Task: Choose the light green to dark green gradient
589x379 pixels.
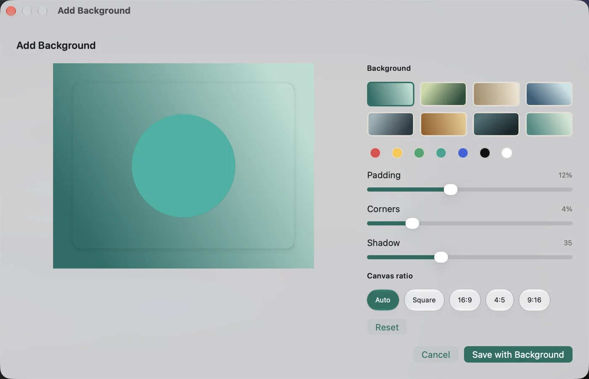Action: (x=443, y=94)
